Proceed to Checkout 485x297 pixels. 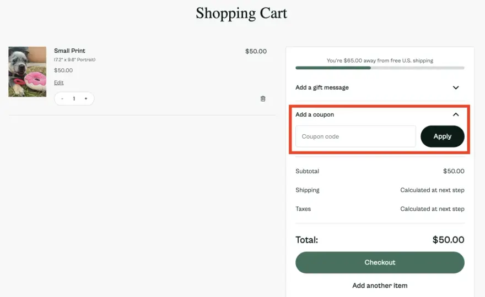click(380, 262)
